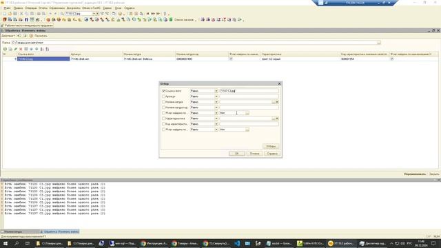
Task: Select the Характеристика column header in table
Action: [x=300, y=54]
